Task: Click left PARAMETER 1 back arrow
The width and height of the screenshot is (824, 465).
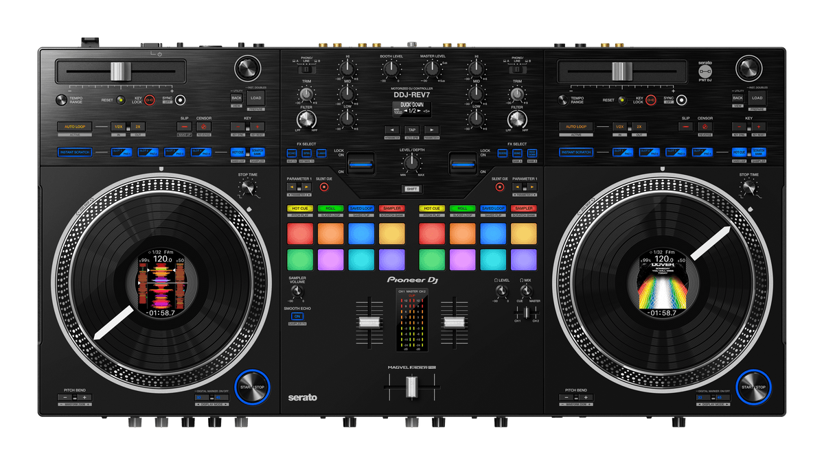Action: tap(293, 187)
